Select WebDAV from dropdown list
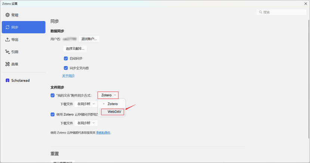This screenshot has width=310, height=163. click(x=112, y=112)
